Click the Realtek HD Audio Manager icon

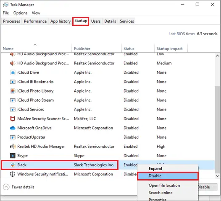tap(13, 147)
